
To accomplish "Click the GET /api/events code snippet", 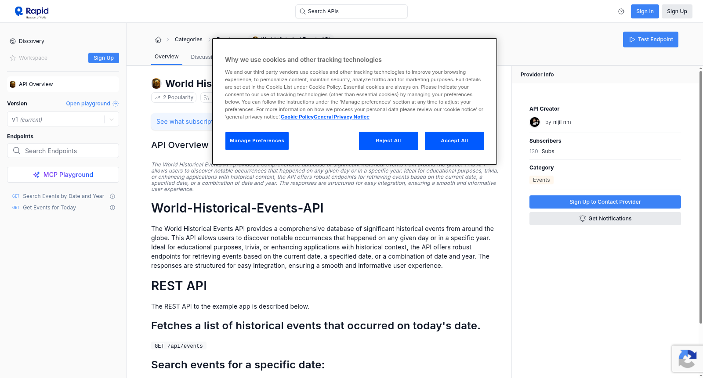I will click(x=179, y=346).
